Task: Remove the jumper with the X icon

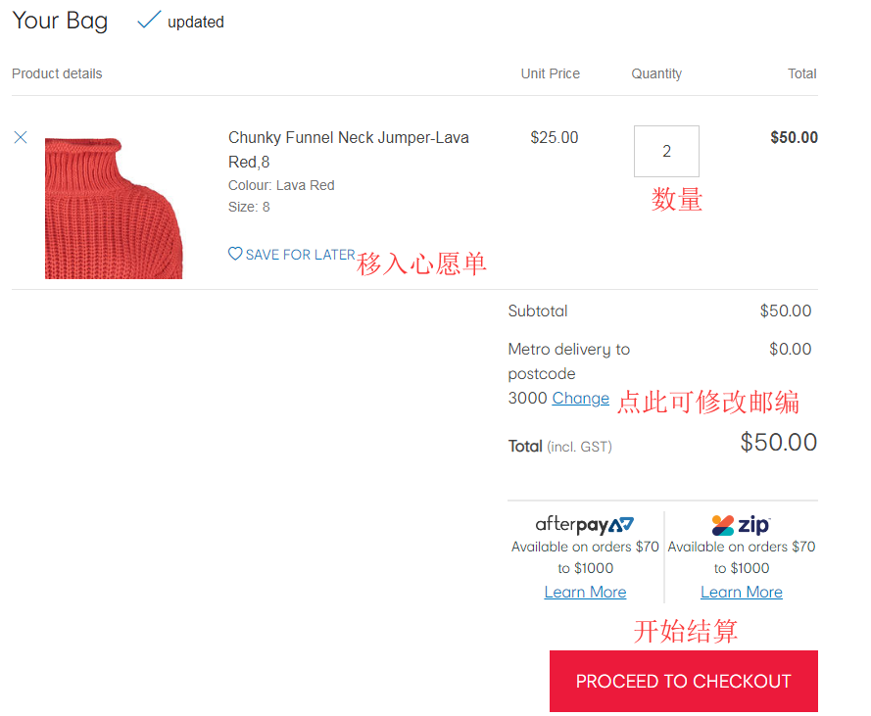Action: (x=21, y=138)
